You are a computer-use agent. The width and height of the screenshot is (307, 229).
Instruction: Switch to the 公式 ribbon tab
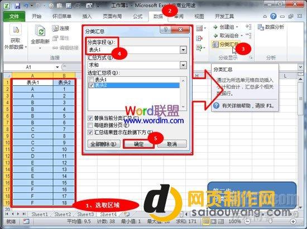(x=137, y=16)
